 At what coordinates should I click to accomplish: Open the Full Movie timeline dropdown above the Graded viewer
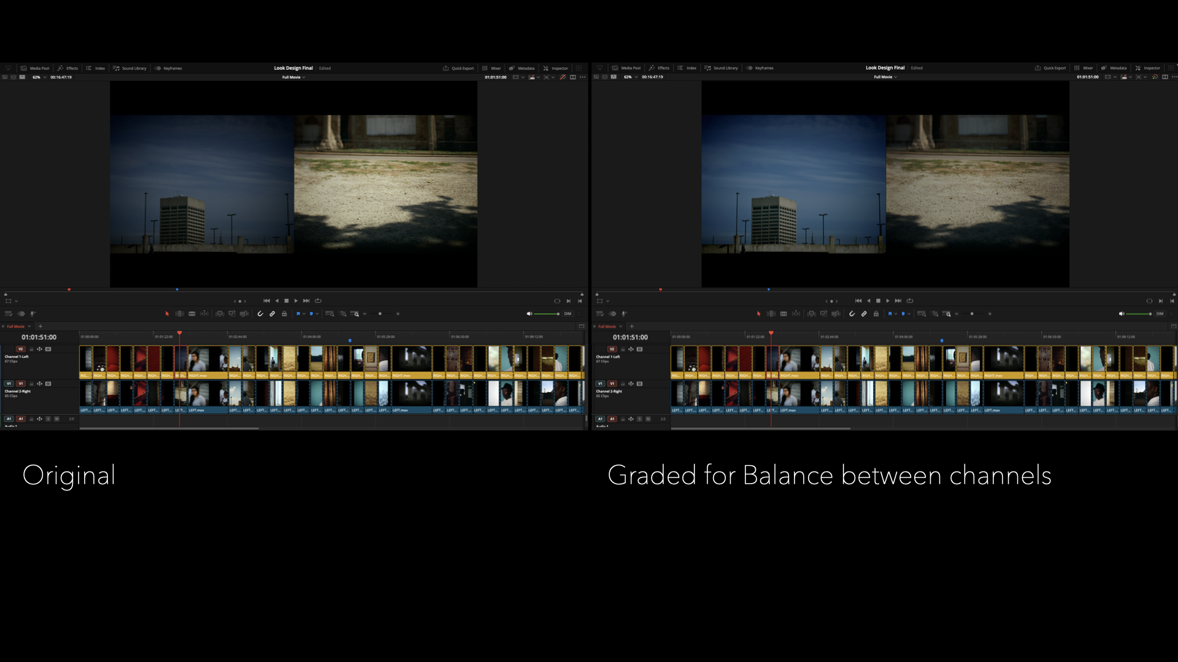(885, 77)
